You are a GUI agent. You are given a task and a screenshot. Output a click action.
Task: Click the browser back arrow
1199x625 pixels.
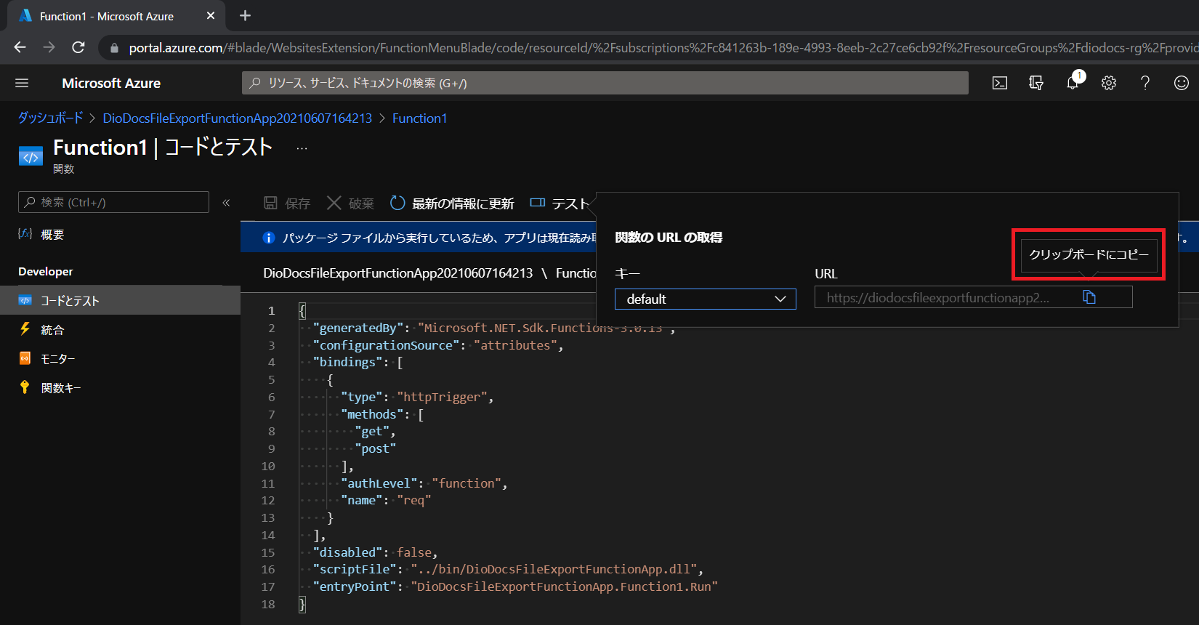[x=20, y=47]
